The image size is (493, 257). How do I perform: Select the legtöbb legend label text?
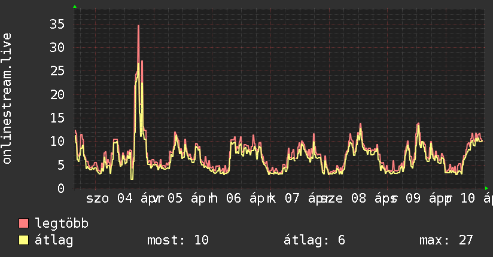tap(62, 224)
